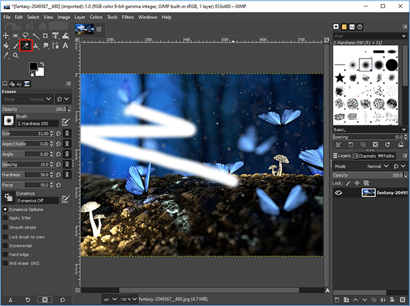The height and width of the screenshot is (306, 410).
Task: Open the Filters menu
Action: [128, 17]
